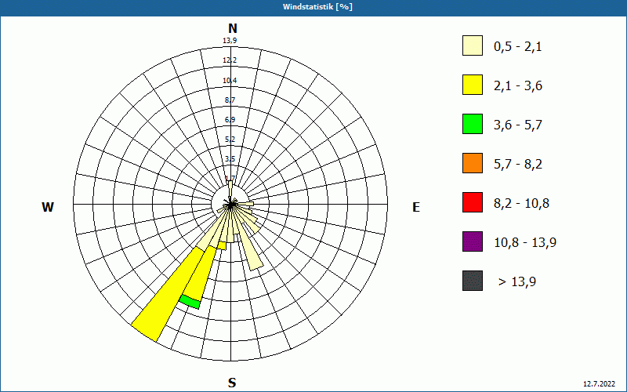
Task: Click the legend label '5,7 - 8,2'
Action: [518, 165]
